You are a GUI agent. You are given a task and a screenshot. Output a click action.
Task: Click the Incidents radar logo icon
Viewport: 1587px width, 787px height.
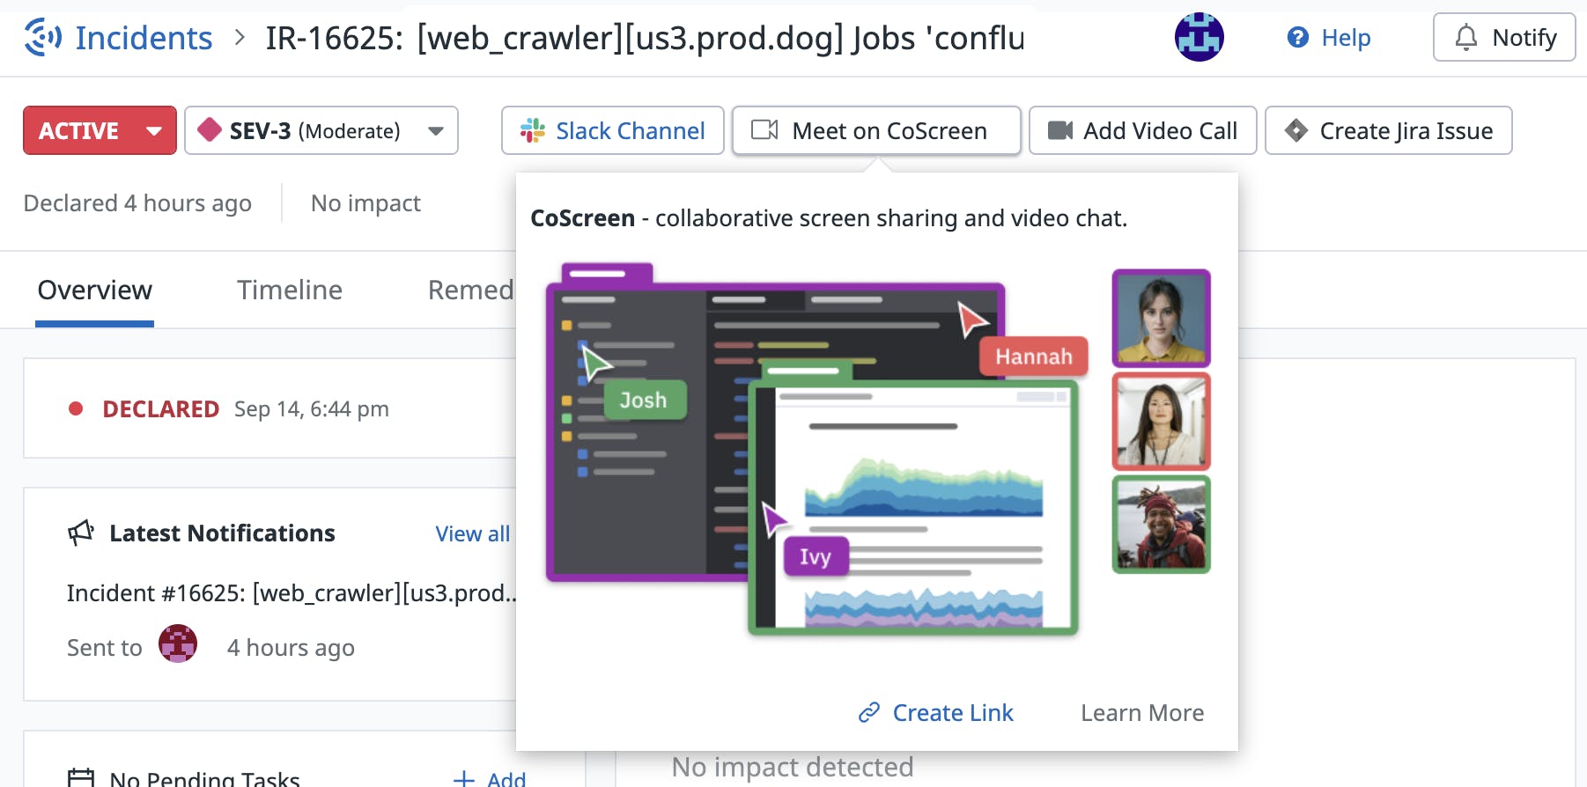[42, 37]
